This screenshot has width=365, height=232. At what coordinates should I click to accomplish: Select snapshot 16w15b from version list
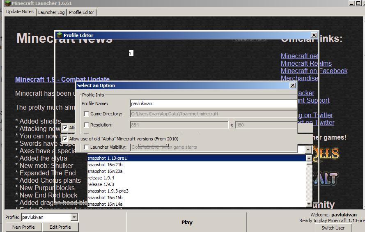click(x=197, y=198)
